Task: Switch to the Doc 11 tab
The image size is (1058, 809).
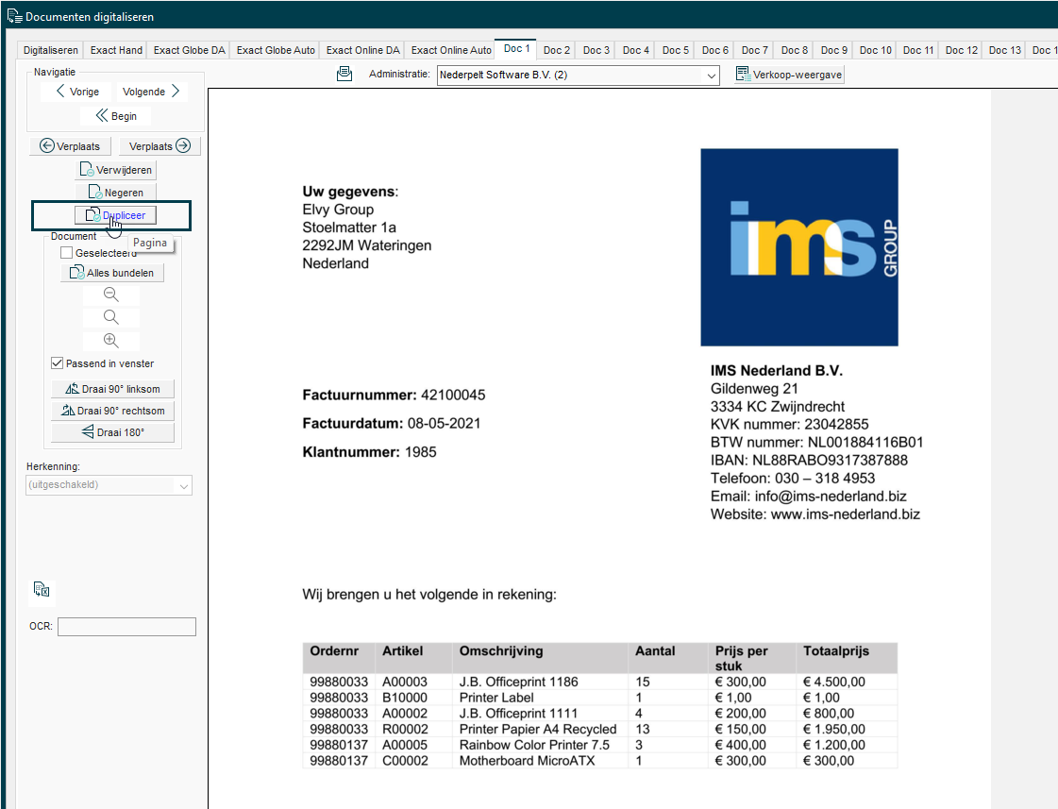Action: point(918,50)
